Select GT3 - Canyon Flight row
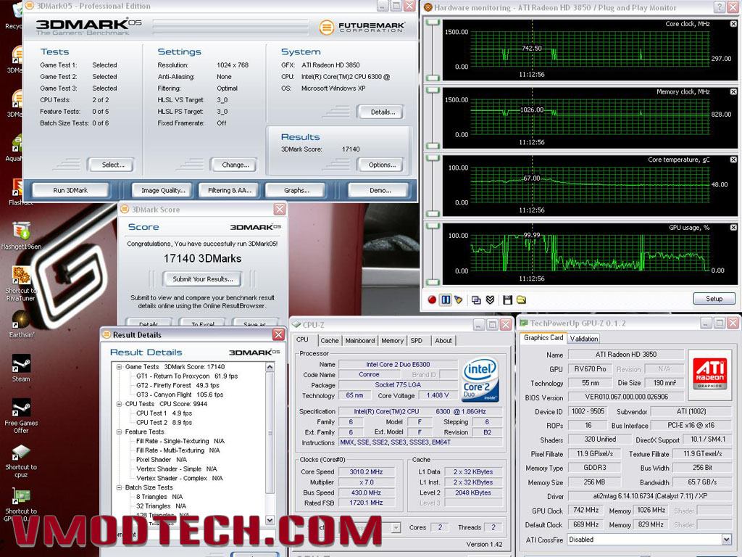The width and height of the screenshot is (742, 557). click(180, 395)
